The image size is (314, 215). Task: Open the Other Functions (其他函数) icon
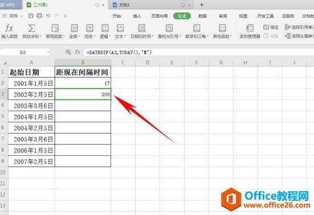point(222,28)
